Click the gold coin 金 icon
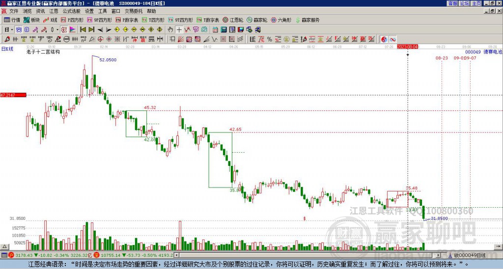Image resolution: width=503 pixels, height=269 pixels. 286,39
